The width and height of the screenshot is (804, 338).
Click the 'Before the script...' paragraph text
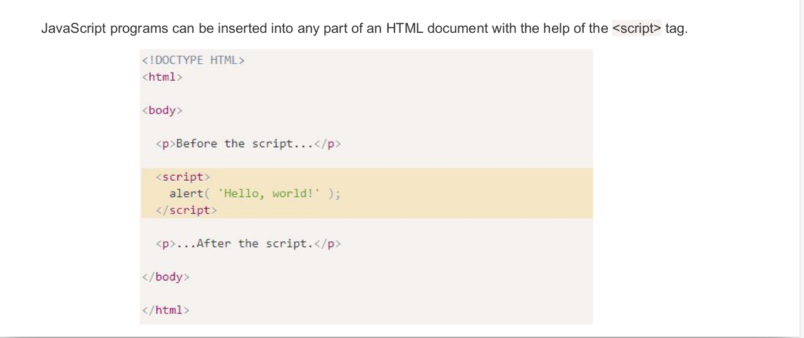[244, 143]
